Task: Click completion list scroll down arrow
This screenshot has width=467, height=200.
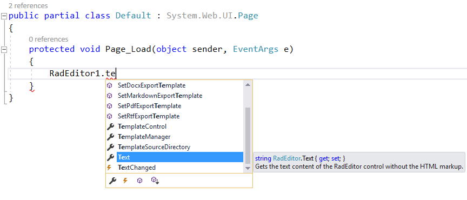Action: [248, 169]
